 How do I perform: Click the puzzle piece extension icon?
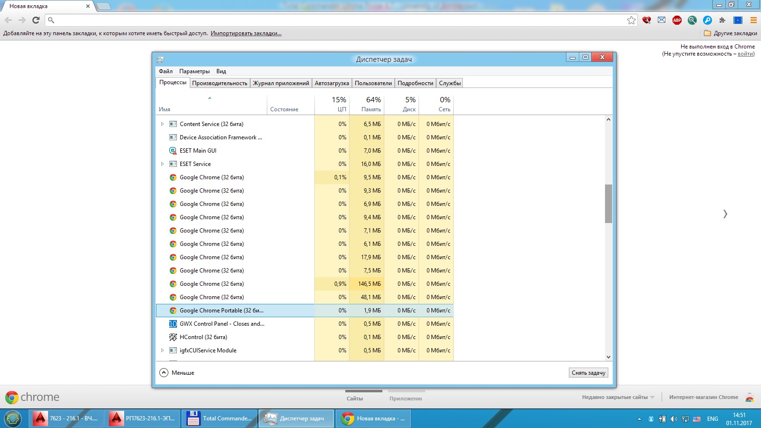(x=722, y=20)
